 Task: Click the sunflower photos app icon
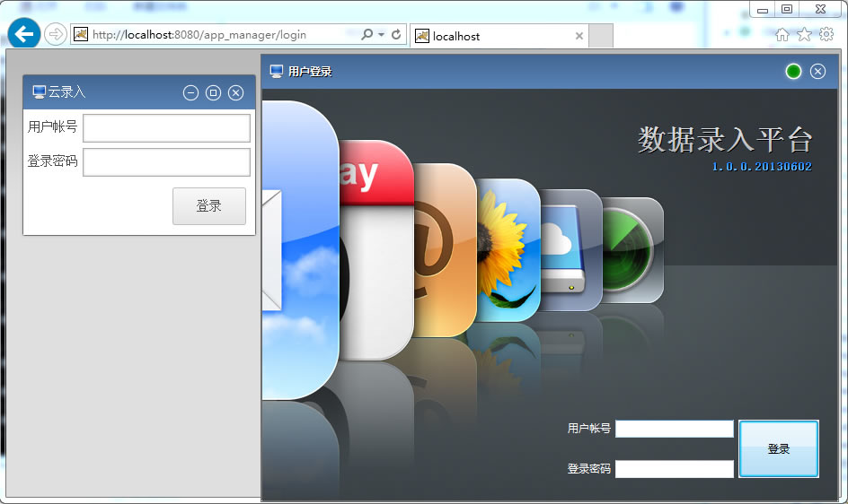(508, 250)
